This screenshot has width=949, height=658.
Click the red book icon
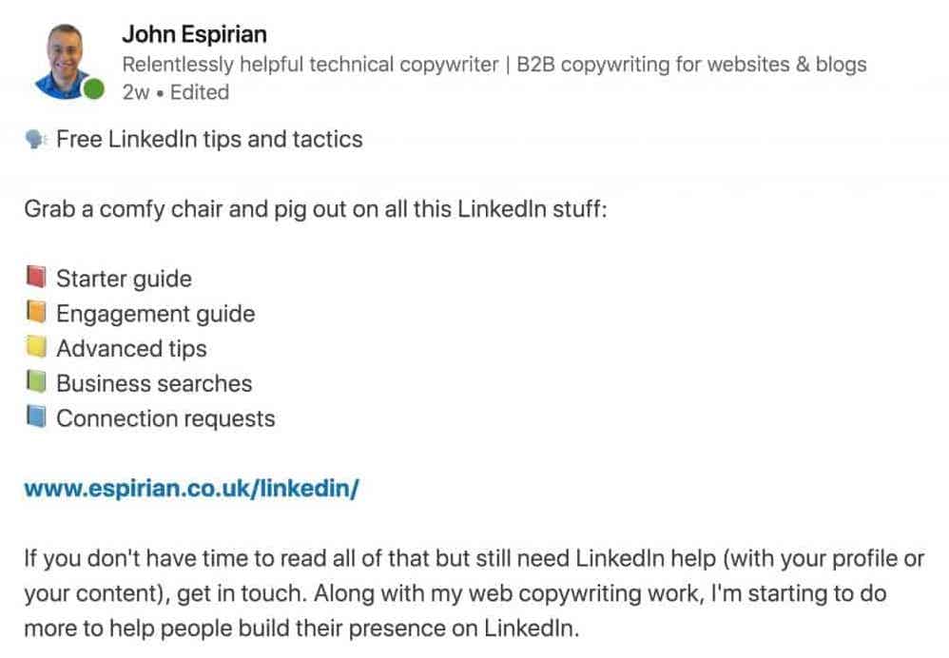[x=36, y=279]
